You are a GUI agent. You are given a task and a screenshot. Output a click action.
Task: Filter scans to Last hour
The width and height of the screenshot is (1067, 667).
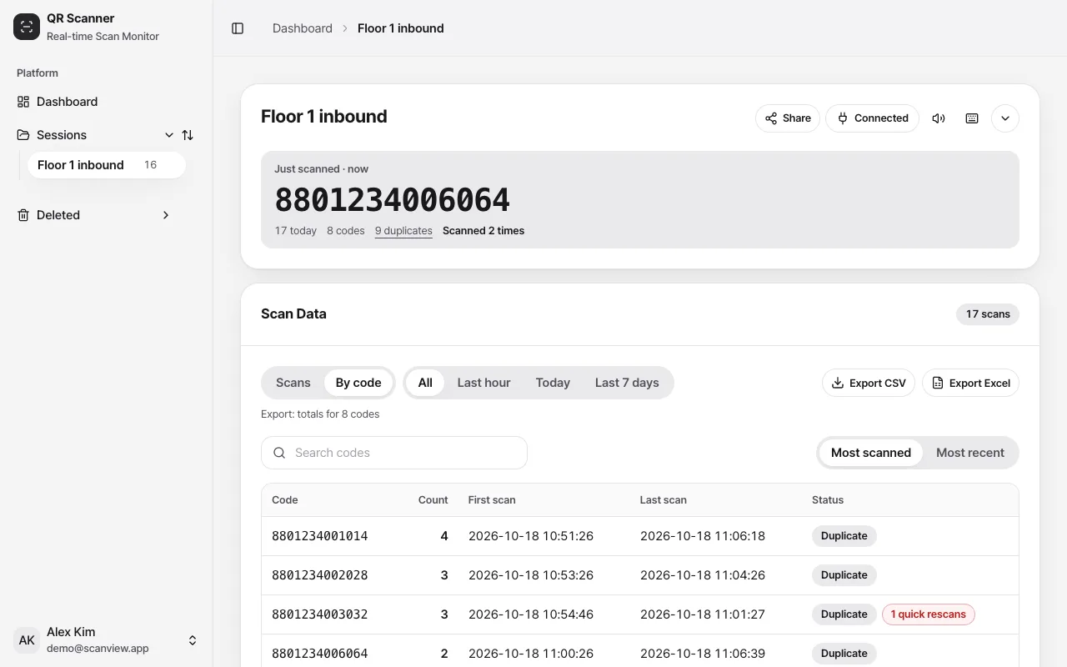pos(483,383)
